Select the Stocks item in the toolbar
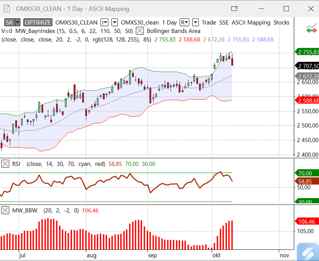This screenshot has height=261, width=319. 281,23
